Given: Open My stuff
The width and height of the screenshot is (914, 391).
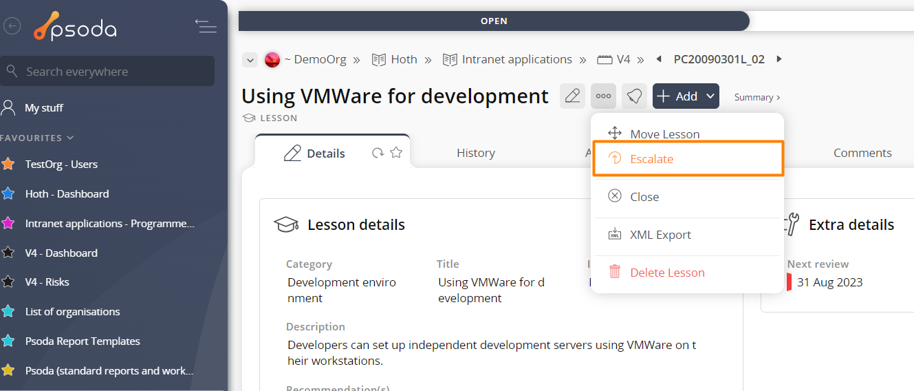Looking at the screenshot, I should coord(44,108).
